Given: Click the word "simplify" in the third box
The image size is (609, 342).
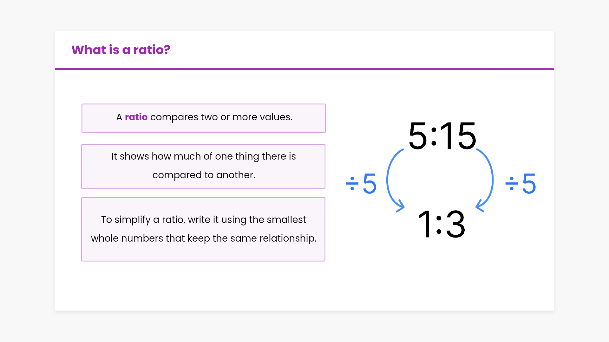Looking at the screenshot, I should [x=133, y=220].
